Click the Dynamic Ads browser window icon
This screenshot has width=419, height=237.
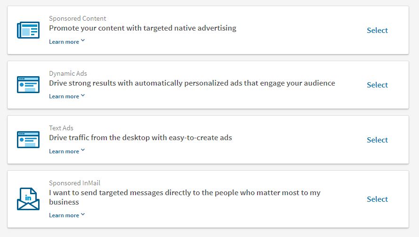tap(28, 85)
